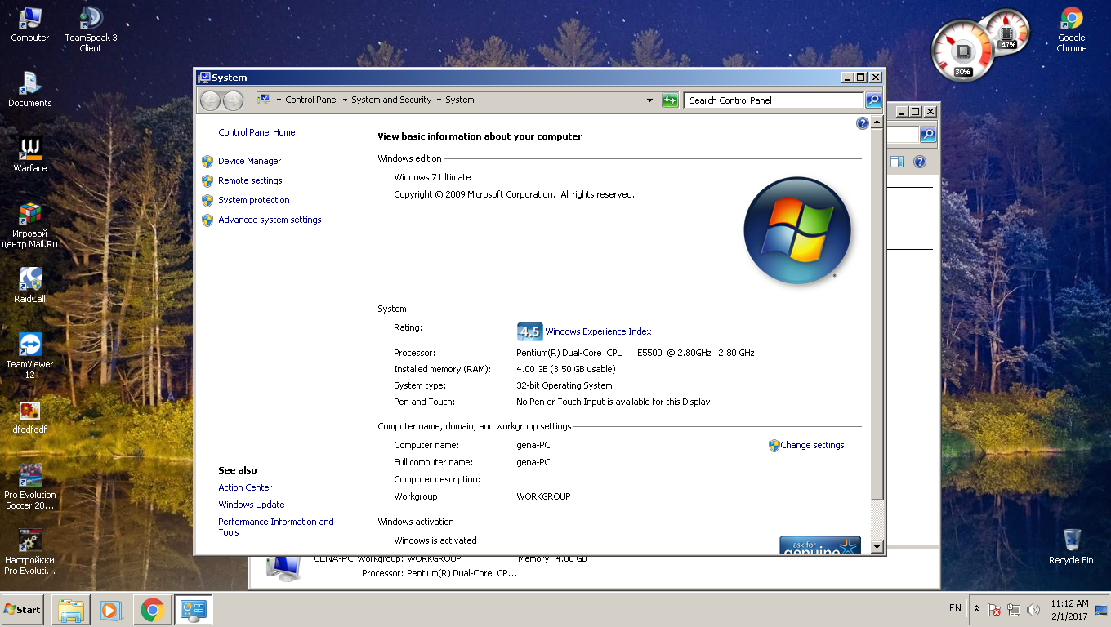Expand the System and Security breadcrumb arrow
Screen dimensions: 1111x627
[x=439, y=100]
